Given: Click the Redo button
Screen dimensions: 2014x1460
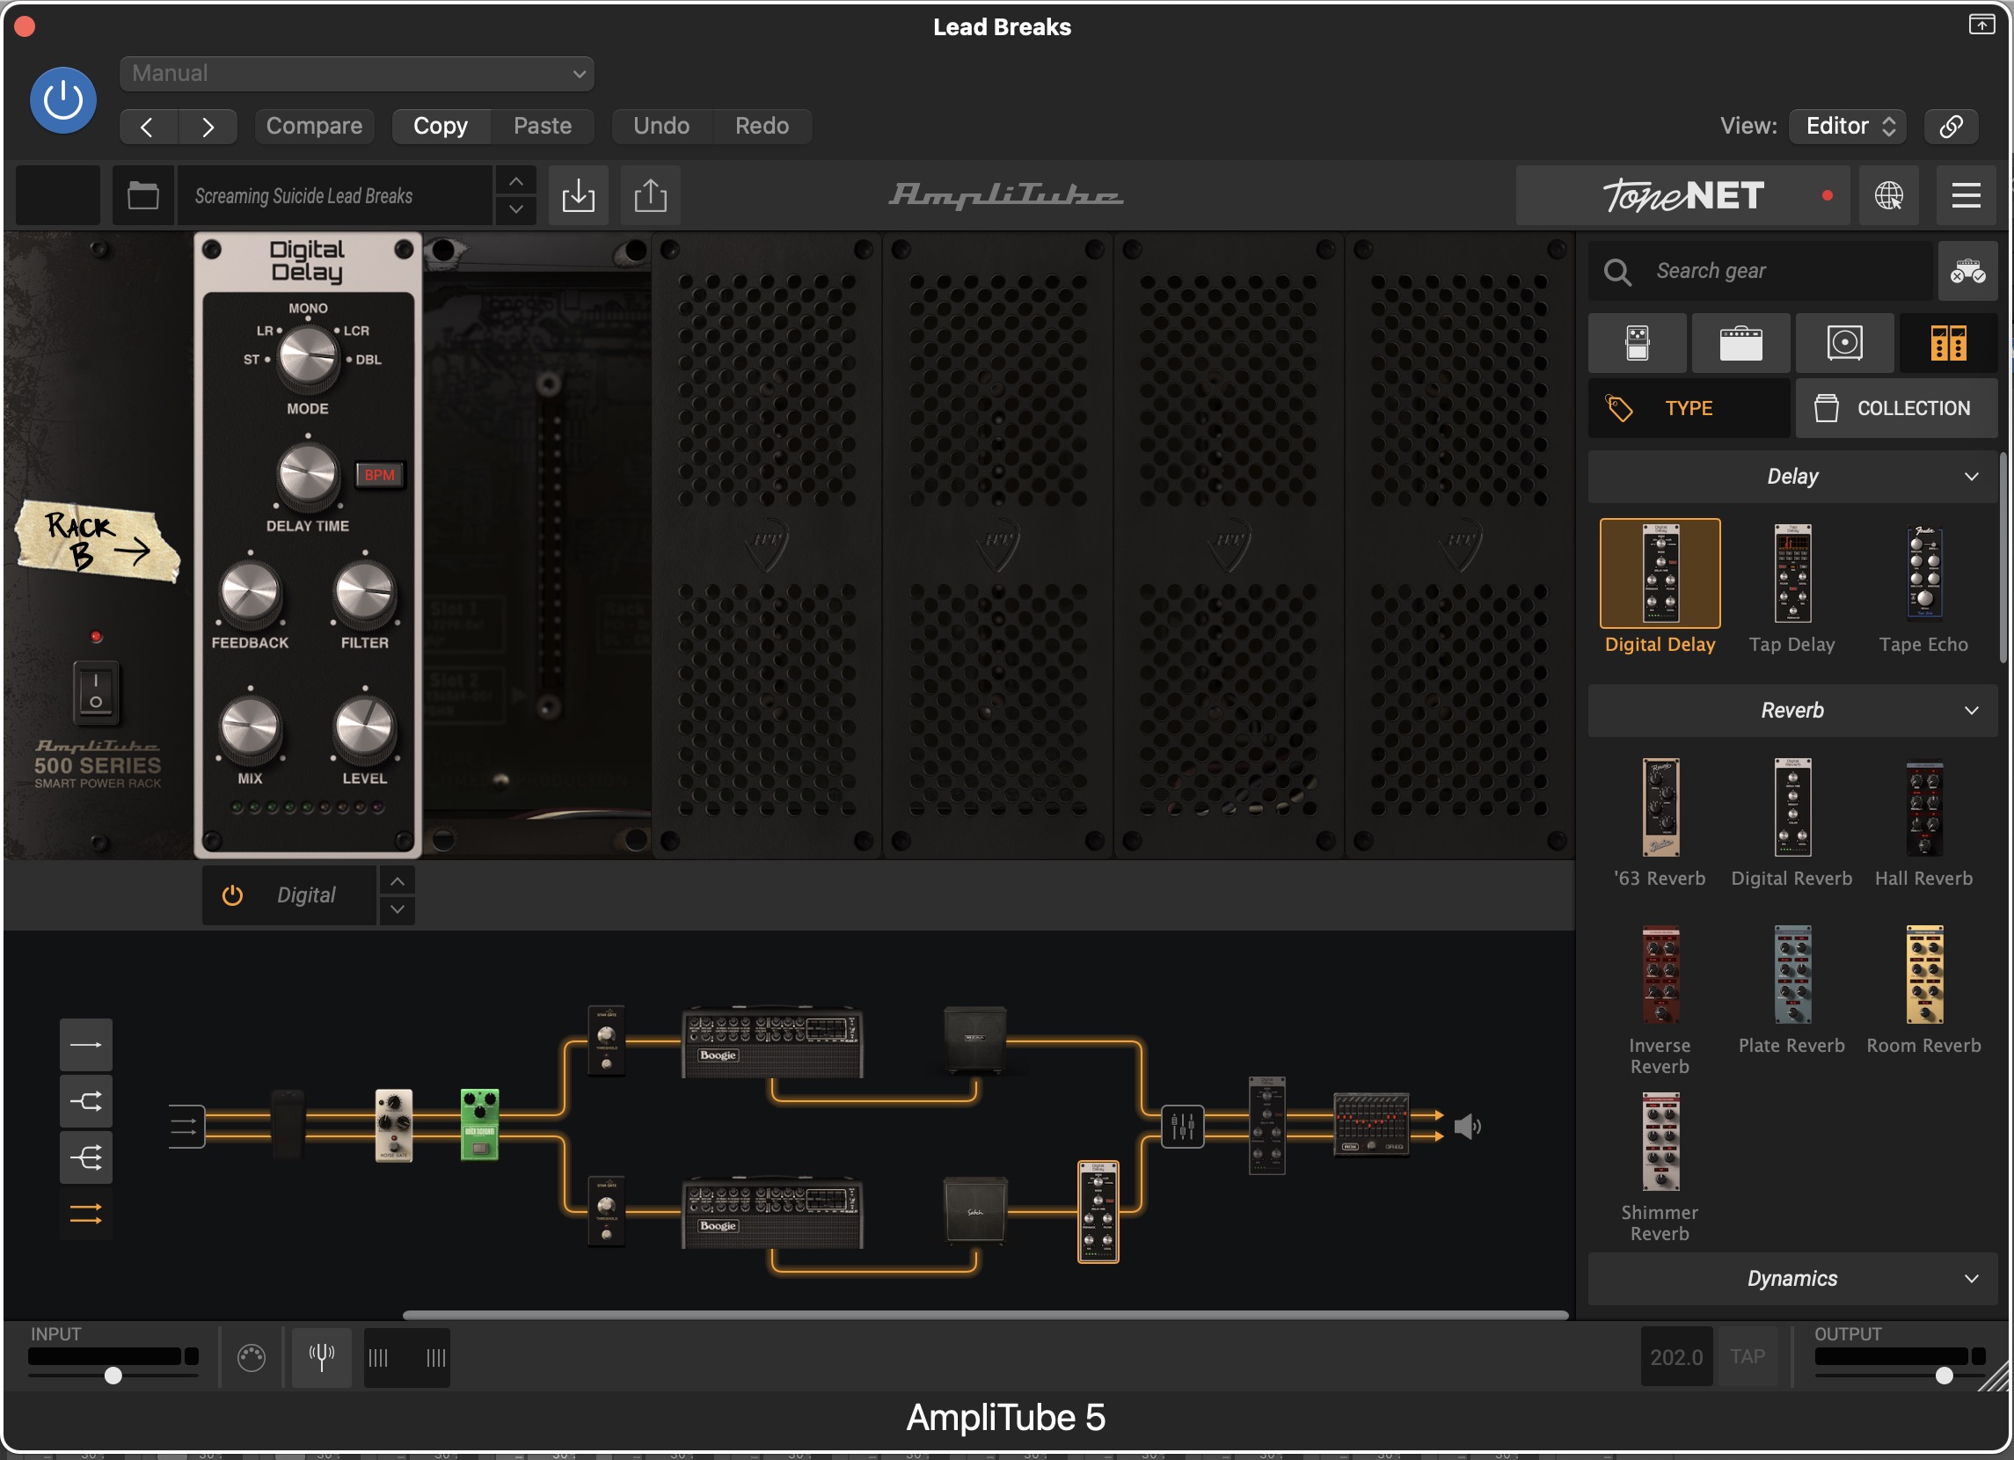Looking at the screenshot, I should 762,126.
